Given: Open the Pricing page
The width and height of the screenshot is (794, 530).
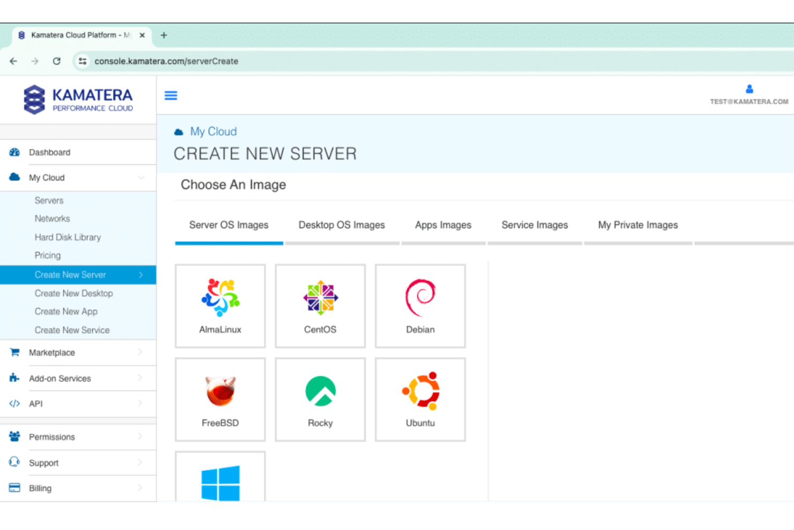Looking at the screenshot, I should click(x=47, y=255).
